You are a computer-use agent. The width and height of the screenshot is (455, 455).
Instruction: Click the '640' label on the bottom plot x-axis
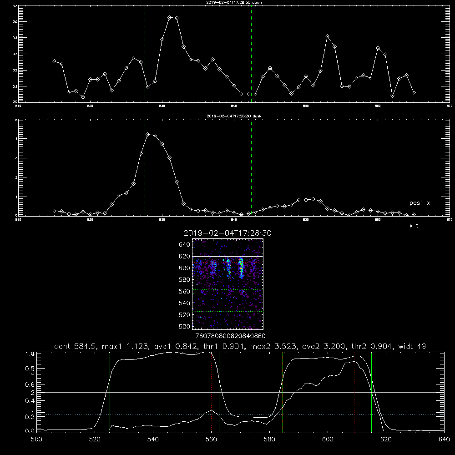444,440
